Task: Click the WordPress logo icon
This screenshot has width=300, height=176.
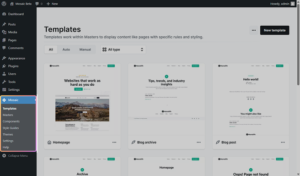Action: 4,4
